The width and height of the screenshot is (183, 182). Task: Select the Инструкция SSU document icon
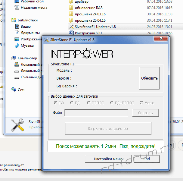pos(71,33)
